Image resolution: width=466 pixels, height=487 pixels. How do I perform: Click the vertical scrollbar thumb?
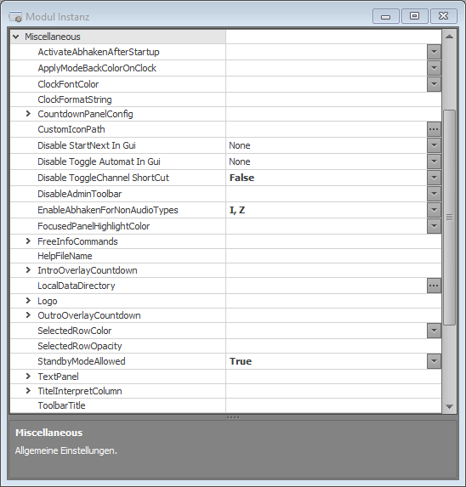click(449, 218)
